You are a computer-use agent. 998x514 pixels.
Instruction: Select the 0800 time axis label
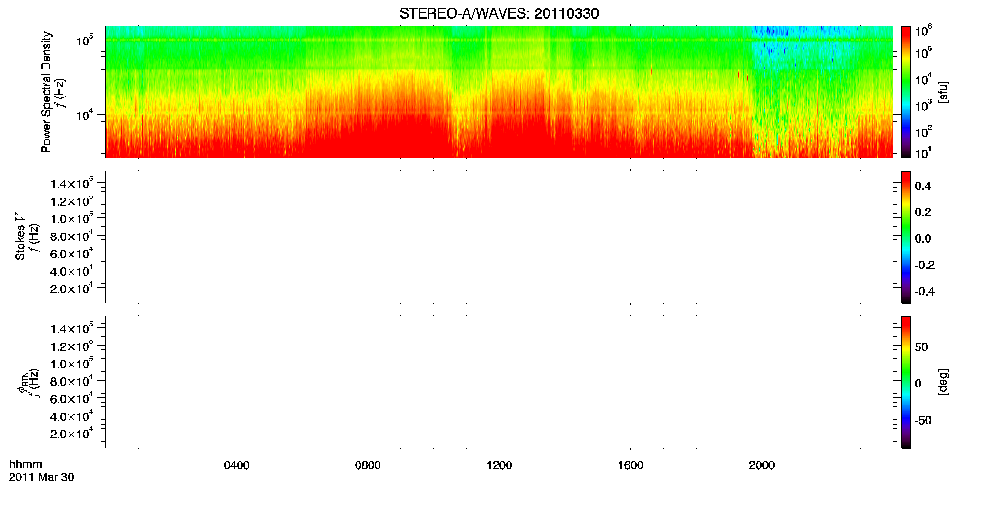pyautogui.click(x=368, y=465)
